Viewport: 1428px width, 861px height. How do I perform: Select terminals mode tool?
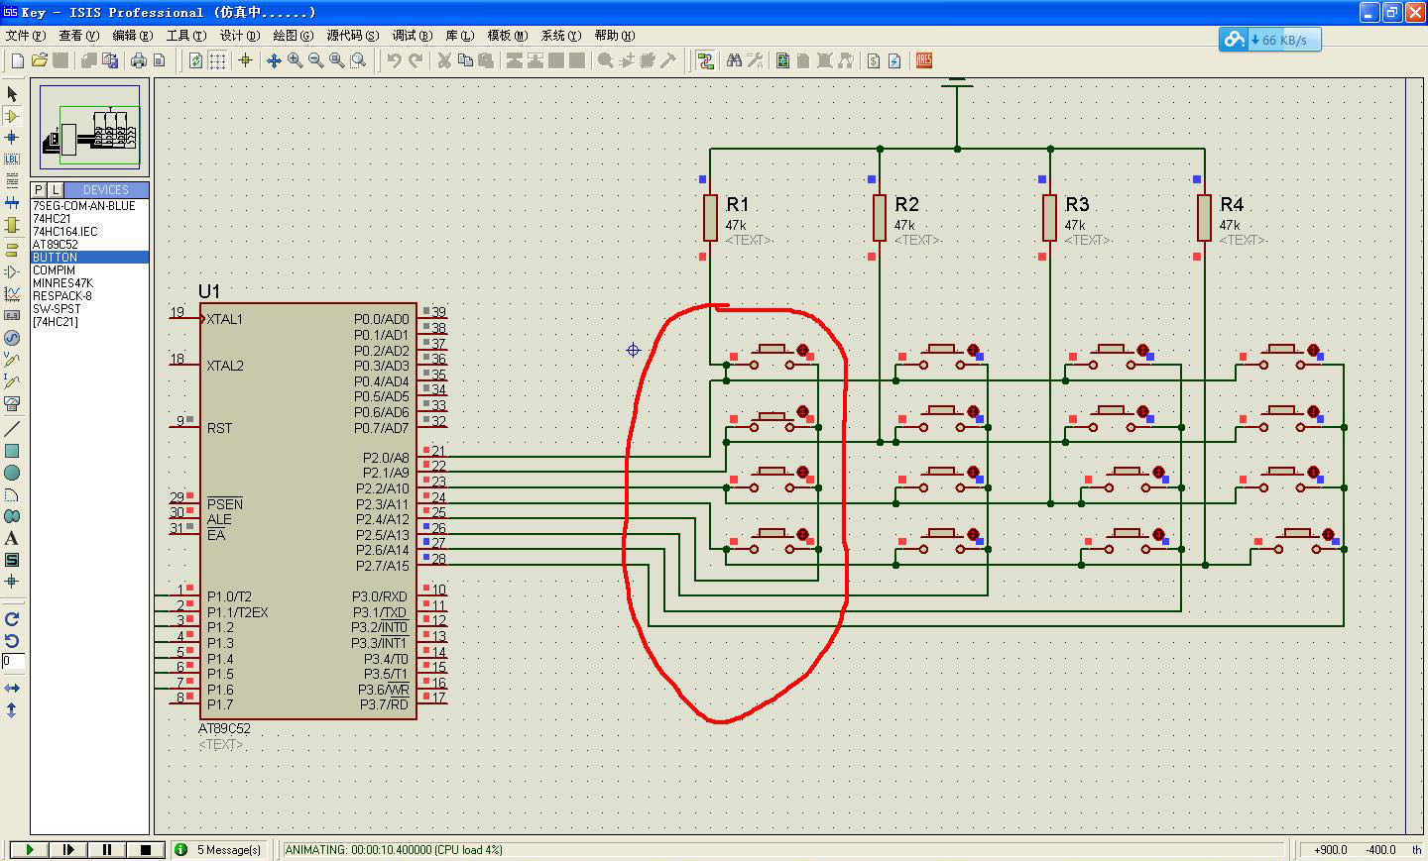[x=12, y=249]
